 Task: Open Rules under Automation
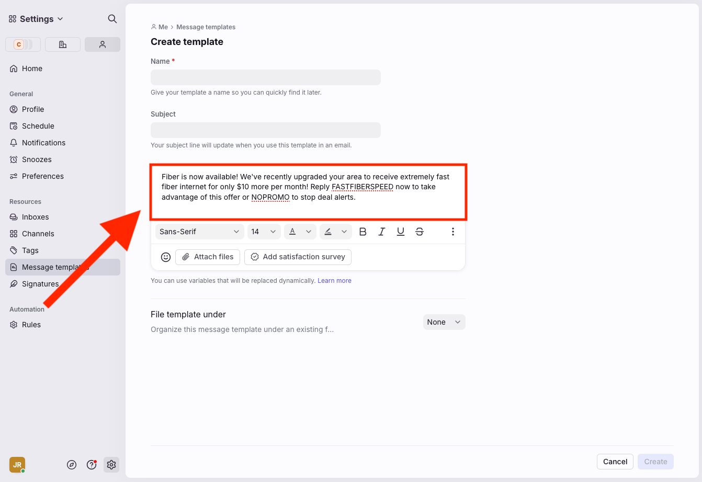coord(31,325)
